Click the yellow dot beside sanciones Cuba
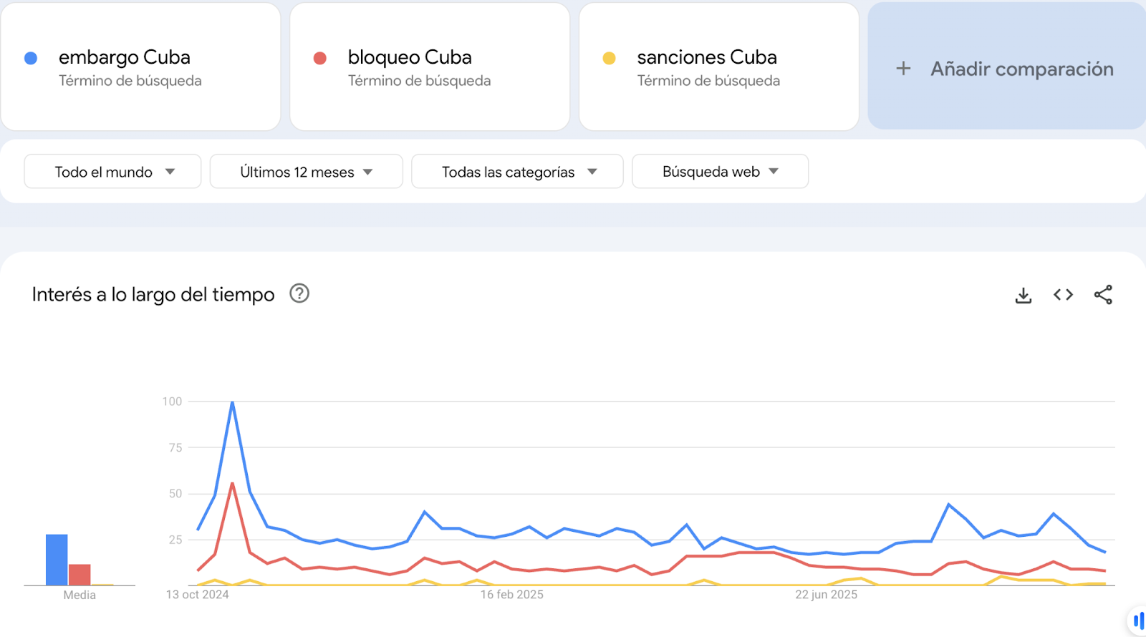The height and width of the screenshot is (637, 1146). click(x=610, y=59)
